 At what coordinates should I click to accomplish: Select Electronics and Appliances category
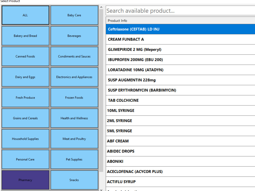pos(74,77)
